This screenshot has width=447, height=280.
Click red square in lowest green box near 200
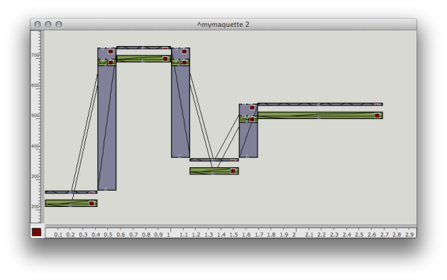point(92,203)
